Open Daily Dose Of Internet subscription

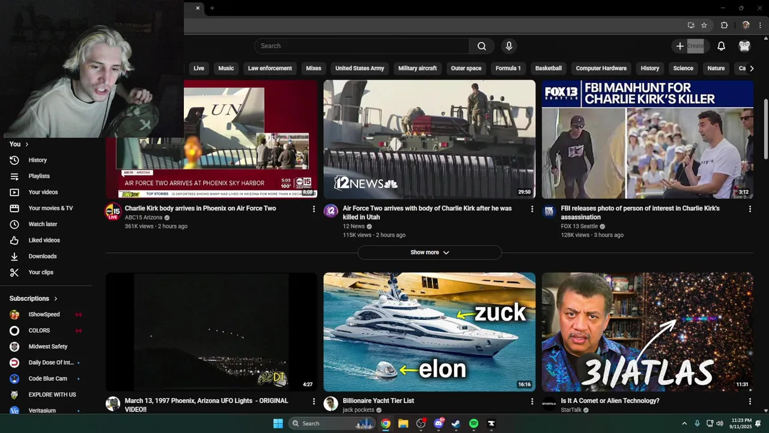51,363
